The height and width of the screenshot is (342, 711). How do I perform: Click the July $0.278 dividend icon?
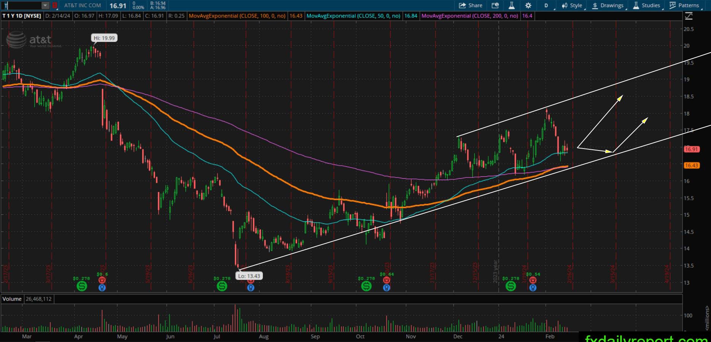222,286
